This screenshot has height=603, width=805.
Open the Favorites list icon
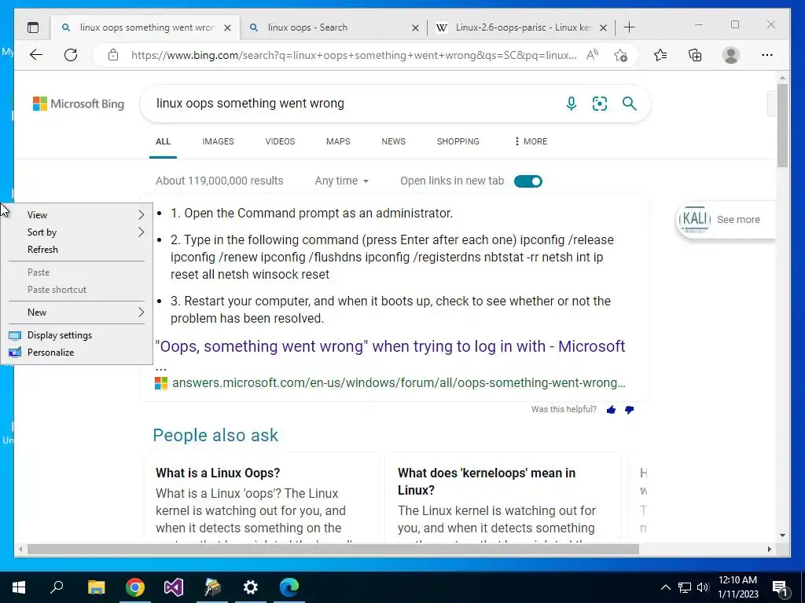point(660,55)
